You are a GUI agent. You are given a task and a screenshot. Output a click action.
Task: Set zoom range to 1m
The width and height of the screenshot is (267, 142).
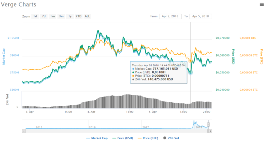point(52,16)
